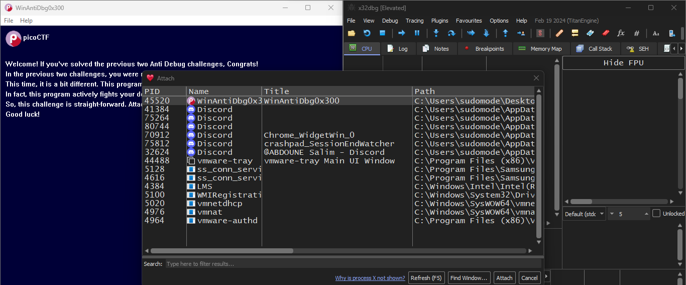Viewport: 686px width, 285px height.
Task: Click the Attach button
Action: click(x=504, y=278)
